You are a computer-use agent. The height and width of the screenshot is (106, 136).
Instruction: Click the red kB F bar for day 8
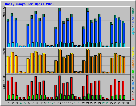coord(36,88)
